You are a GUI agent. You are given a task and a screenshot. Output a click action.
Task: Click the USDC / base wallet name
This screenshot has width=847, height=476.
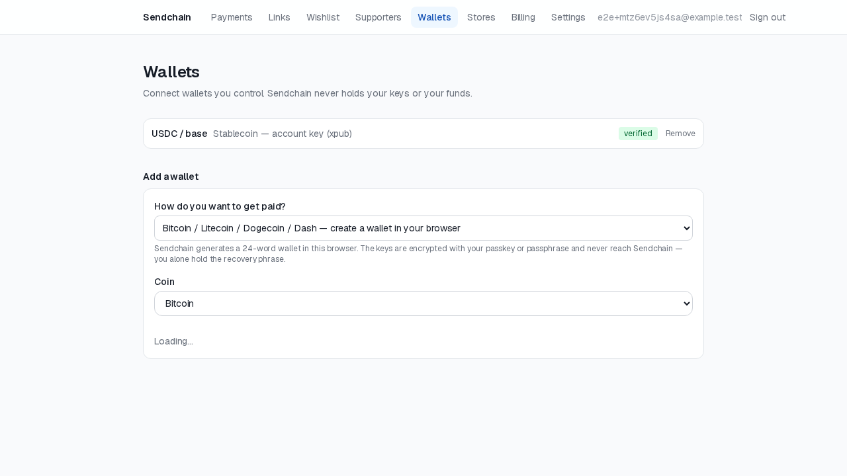tap(179, 134)
